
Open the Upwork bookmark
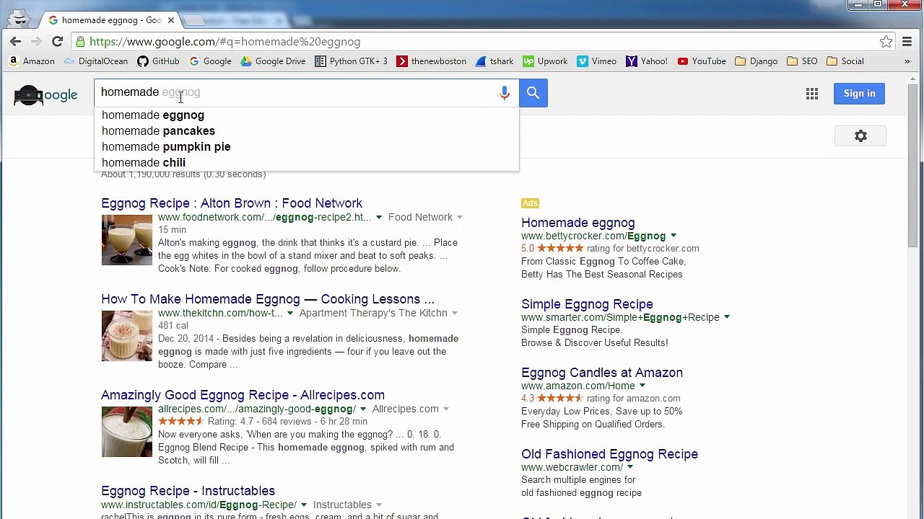pyautogui.click(x=545, y=61)
